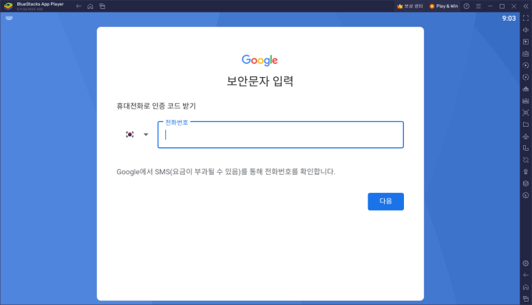Click the rotate screen icon in sidebar
This screenshot has width=532, height=305.
[526, 148]
